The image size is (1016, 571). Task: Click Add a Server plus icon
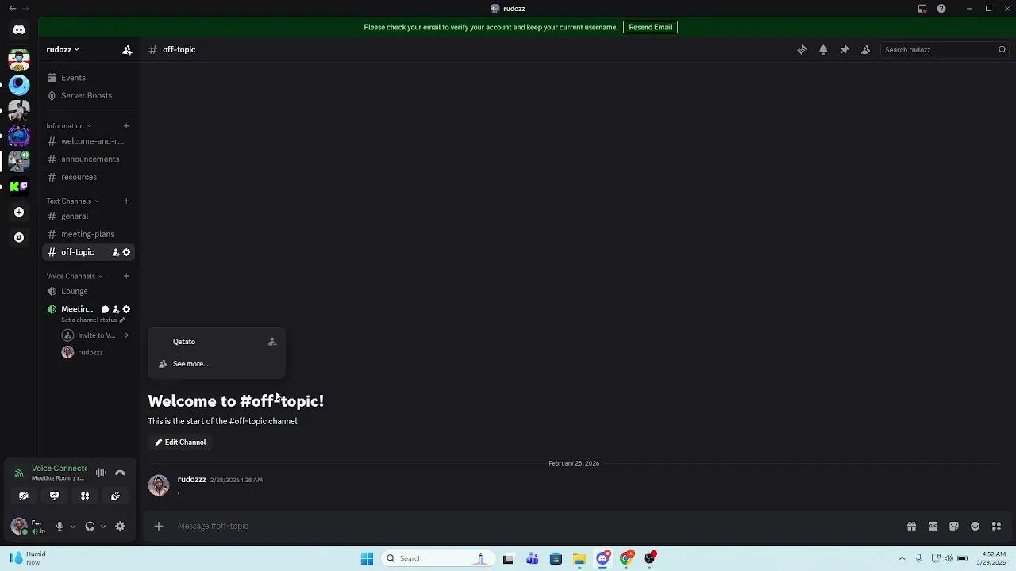(19, 212)
